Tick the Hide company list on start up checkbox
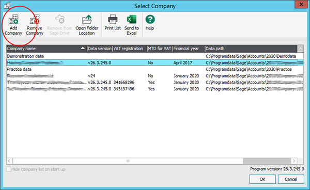The height and width of the screenshot is (190, 310). 8,169
